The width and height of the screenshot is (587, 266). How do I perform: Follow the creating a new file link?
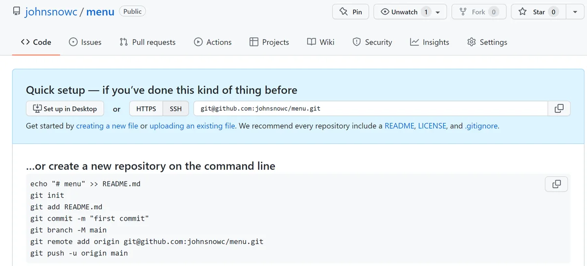click(107, 126)
